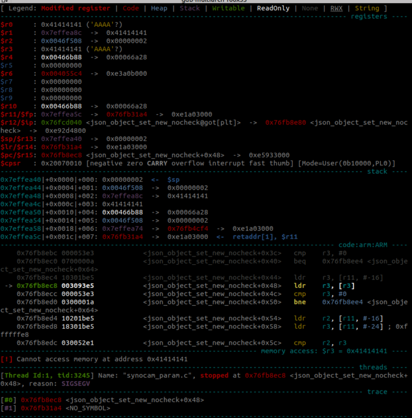This screenshot has height=418, width=412.
Task: Click the $cpsr register label
Action: pyautogui.click(x=10, y=164)
